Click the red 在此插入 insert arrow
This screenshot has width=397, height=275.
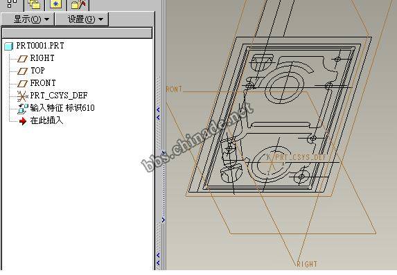[23, 121]
